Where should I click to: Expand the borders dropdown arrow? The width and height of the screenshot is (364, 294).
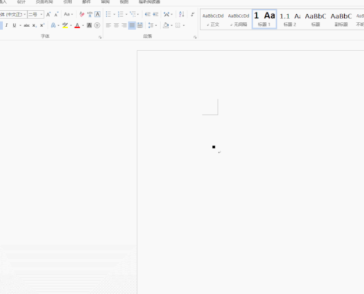point(183,25)
